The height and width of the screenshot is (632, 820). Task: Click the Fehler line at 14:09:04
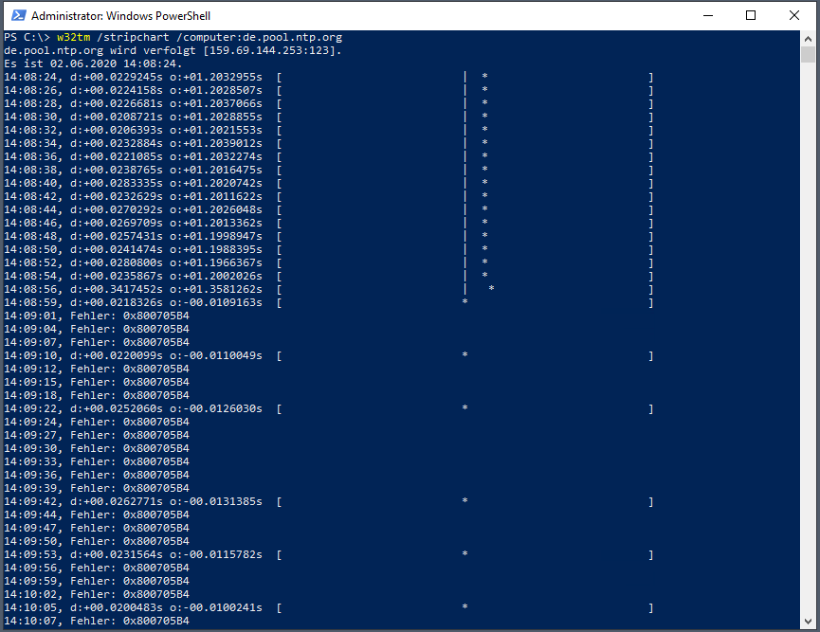(x=97, y=330)
